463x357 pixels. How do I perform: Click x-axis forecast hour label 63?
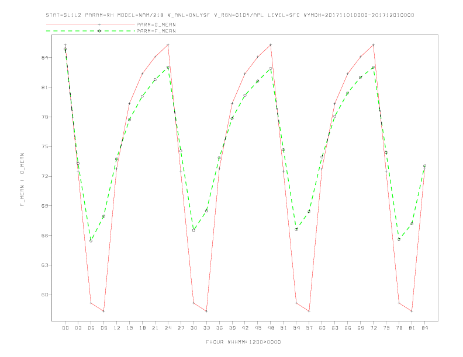[335, 328]
